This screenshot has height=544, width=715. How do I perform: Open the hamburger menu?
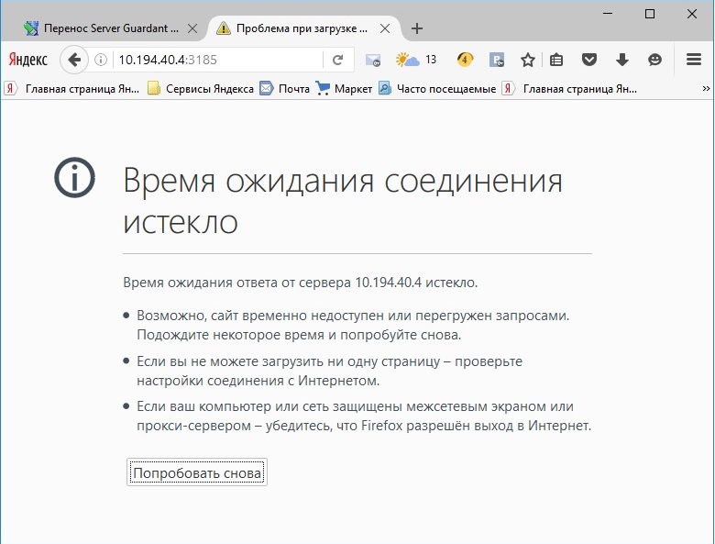point(694,61)
